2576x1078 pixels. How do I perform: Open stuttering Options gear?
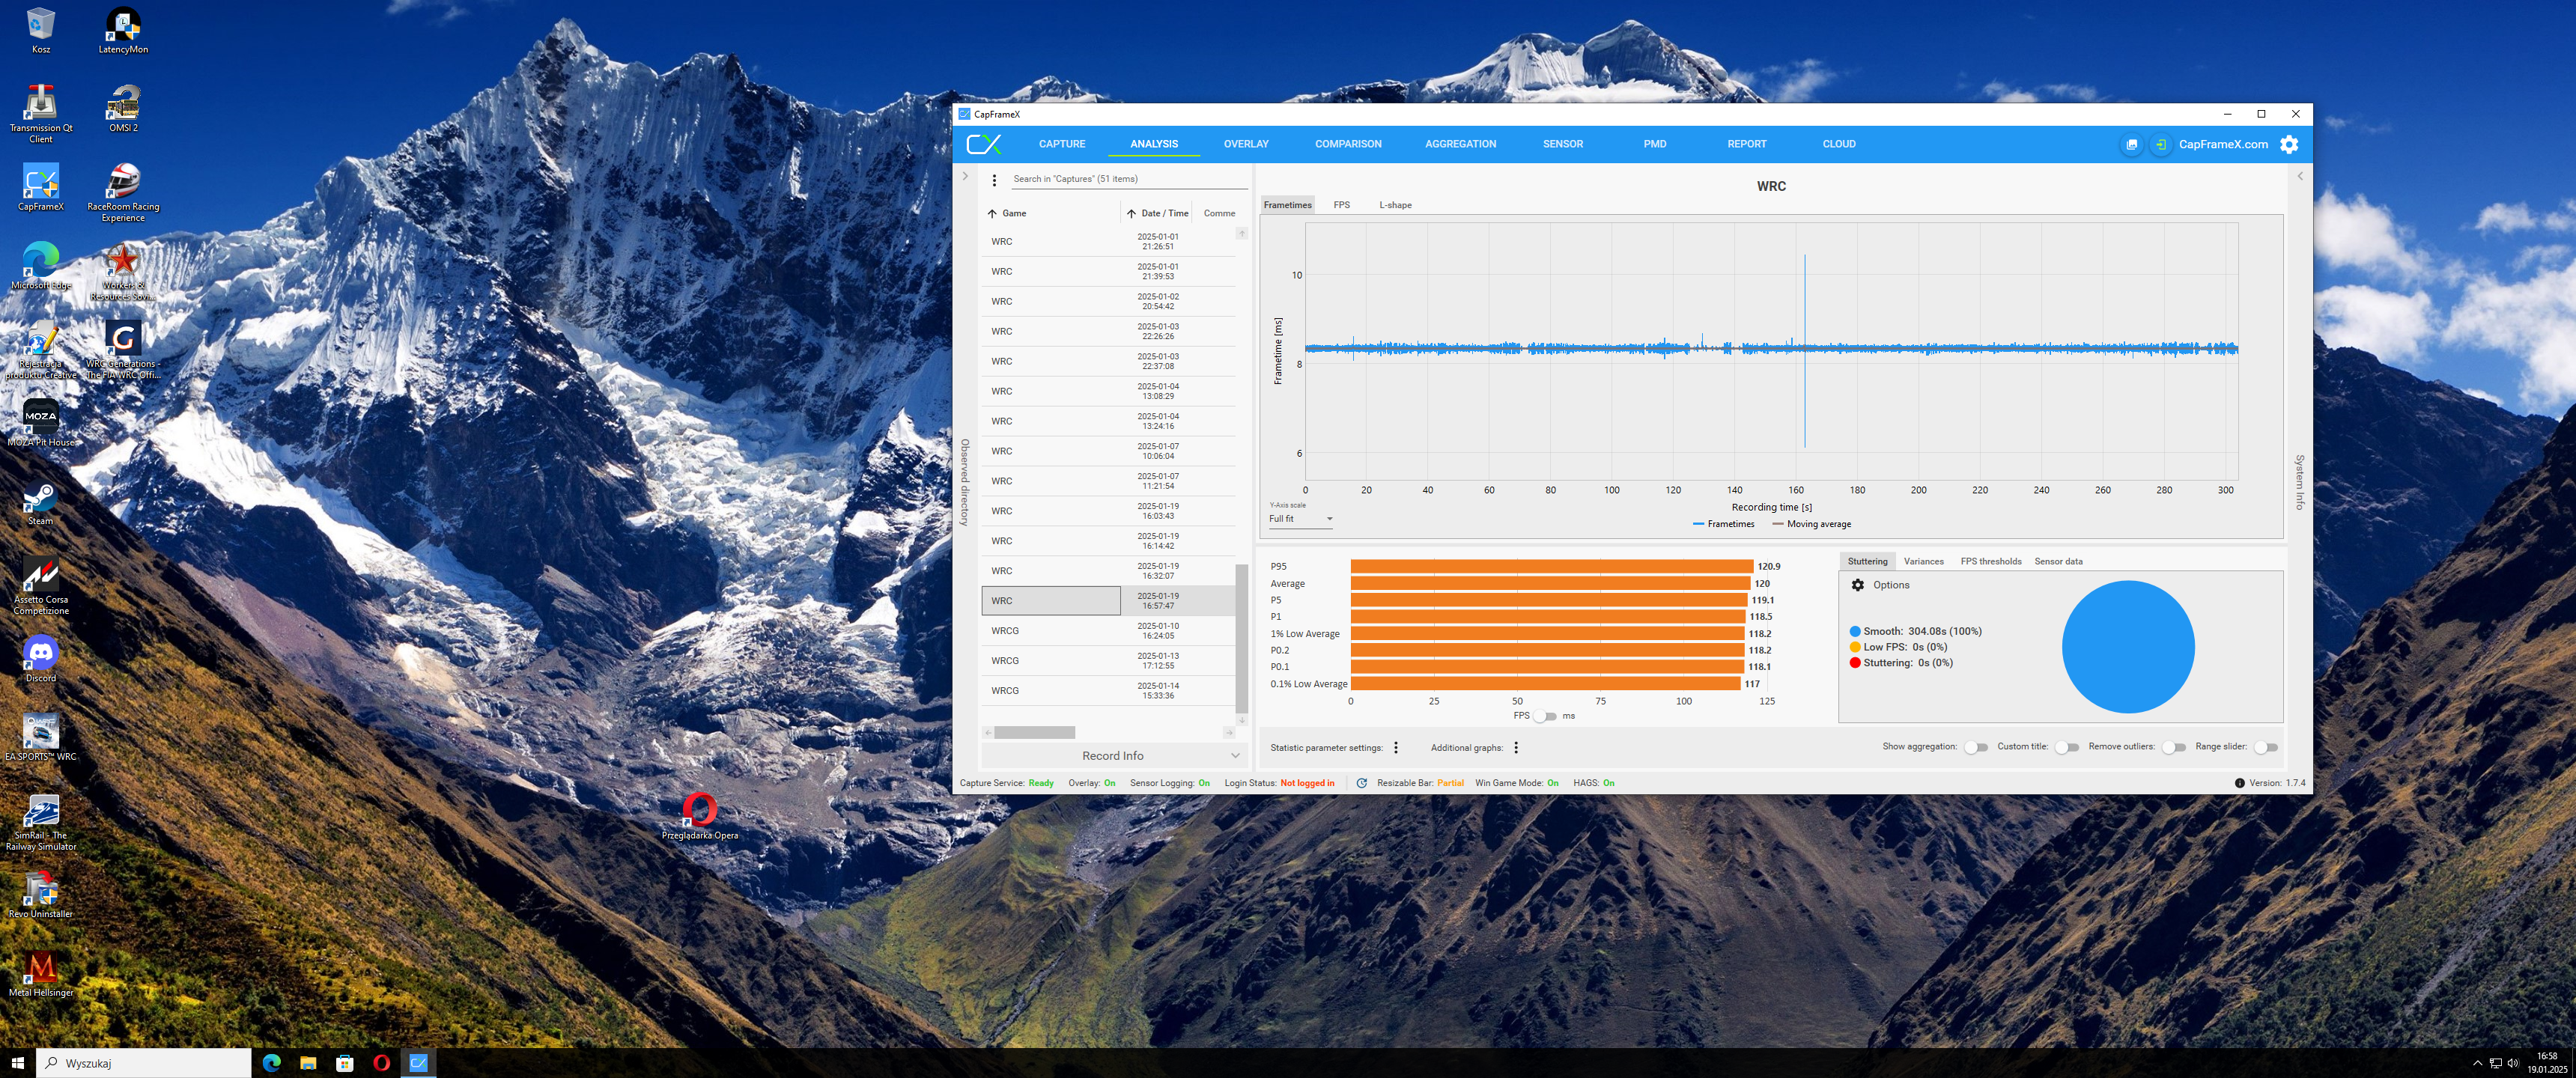tap(1857, 585)
